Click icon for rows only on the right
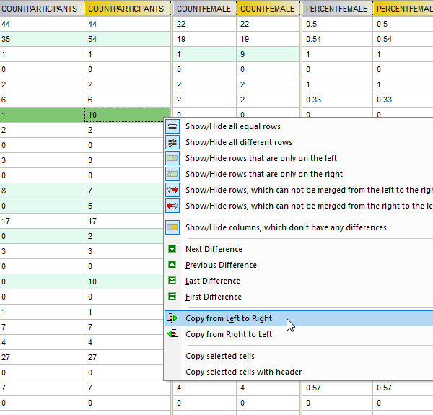The image size is (433, 415). pos(172,174)
